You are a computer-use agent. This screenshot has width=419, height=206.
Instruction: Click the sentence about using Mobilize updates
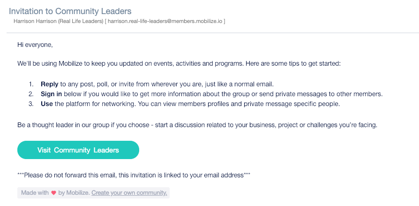pyautogui.click(x=179, y=64)
